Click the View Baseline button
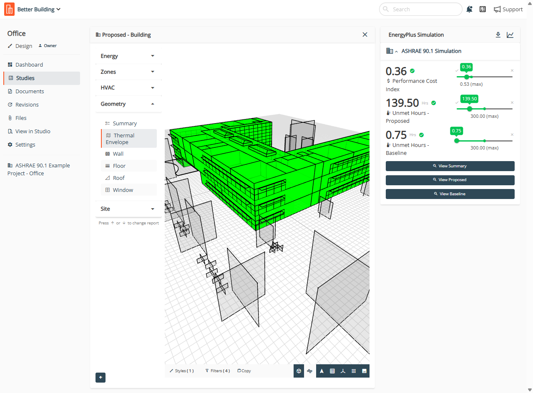 [450, 194]
